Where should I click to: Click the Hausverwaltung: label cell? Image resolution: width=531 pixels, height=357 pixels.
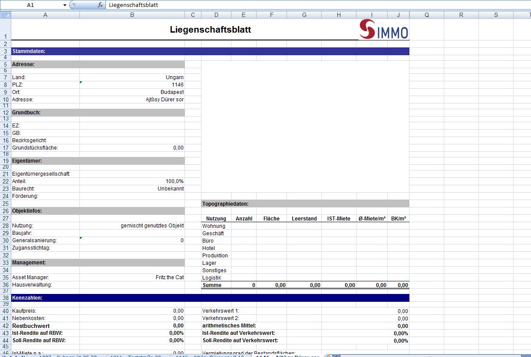coord(46,285)
